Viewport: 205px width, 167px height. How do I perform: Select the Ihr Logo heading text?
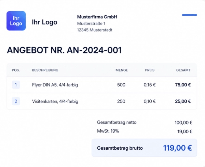coord(44,22)
